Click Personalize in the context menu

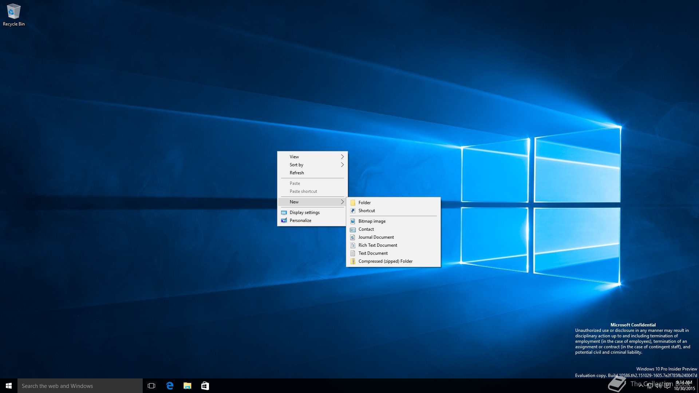click(300, 221)
